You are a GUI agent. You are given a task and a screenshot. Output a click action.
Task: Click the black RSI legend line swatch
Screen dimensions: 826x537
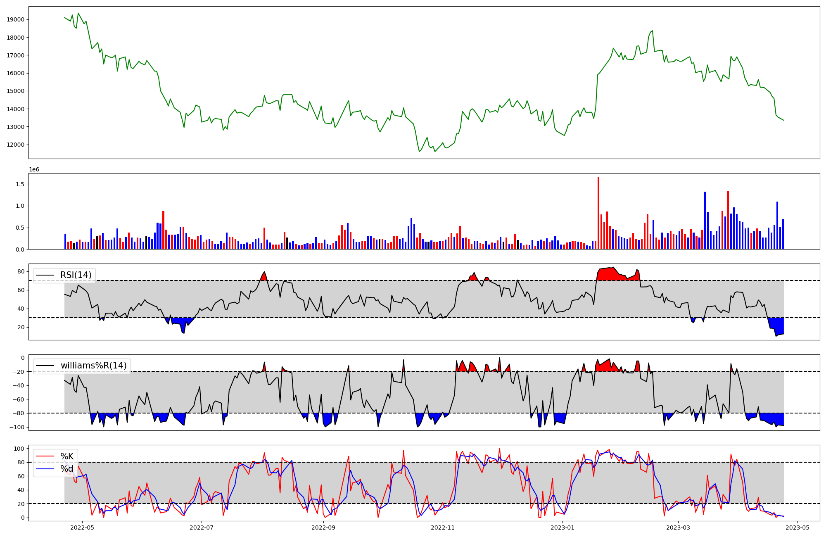[45, 275]
